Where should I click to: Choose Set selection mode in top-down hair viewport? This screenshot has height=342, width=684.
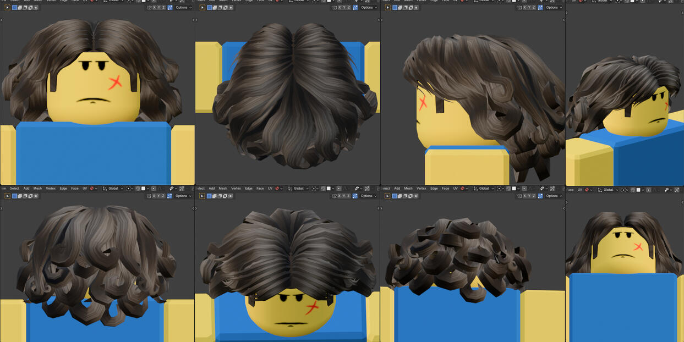209,8
